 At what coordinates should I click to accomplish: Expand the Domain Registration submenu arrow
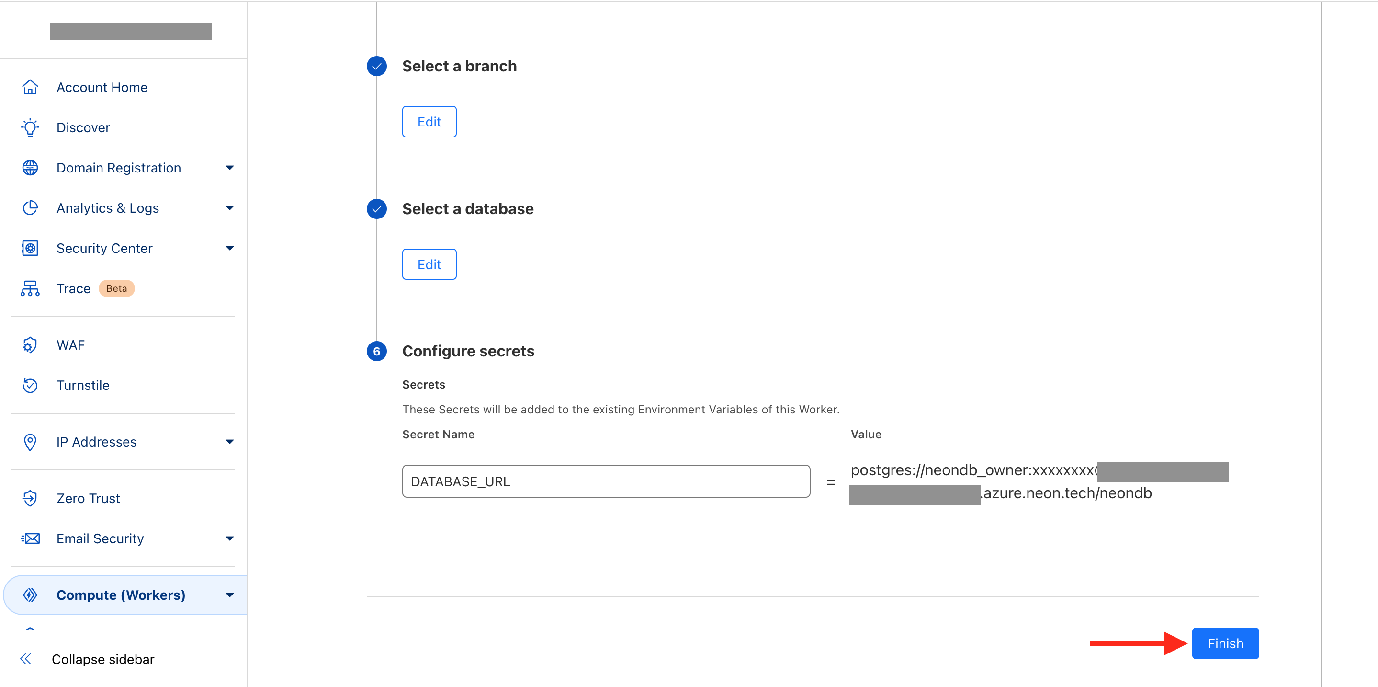click(229, 168)
